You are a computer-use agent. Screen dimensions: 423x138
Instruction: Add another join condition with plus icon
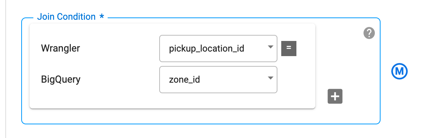point(335,96)
